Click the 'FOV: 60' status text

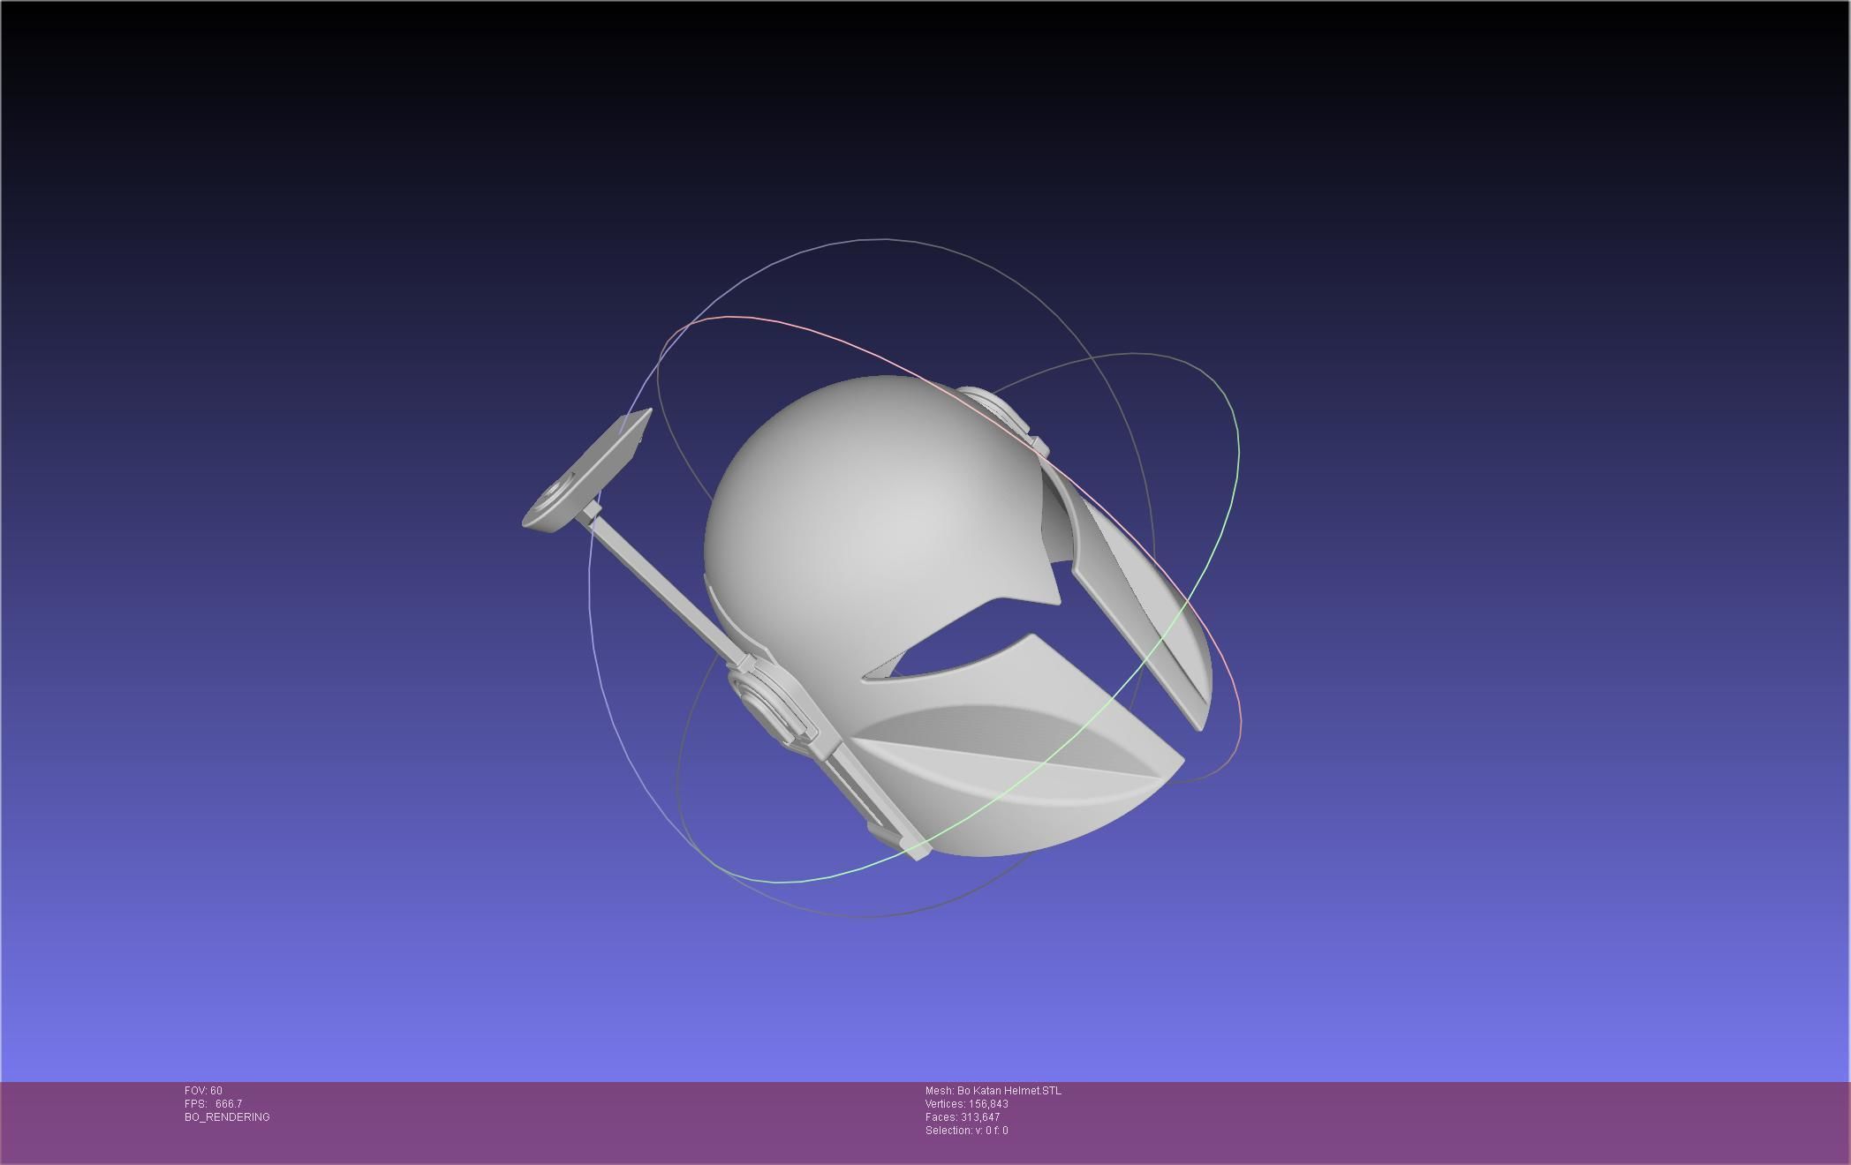[x=203, y=1091]
